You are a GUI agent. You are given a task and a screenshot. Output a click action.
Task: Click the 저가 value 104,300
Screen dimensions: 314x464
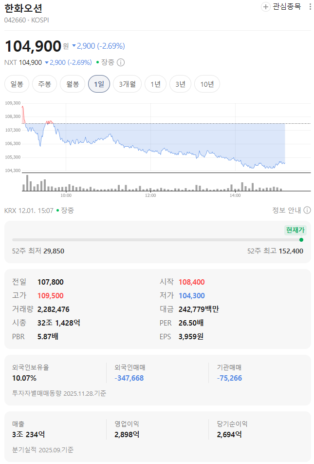point(192,296)
